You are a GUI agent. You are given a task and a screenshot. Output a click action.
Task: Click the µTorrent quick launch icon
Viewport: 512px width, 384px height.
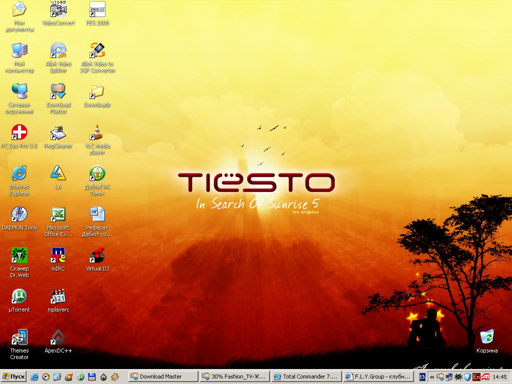[x=80, y=377]
